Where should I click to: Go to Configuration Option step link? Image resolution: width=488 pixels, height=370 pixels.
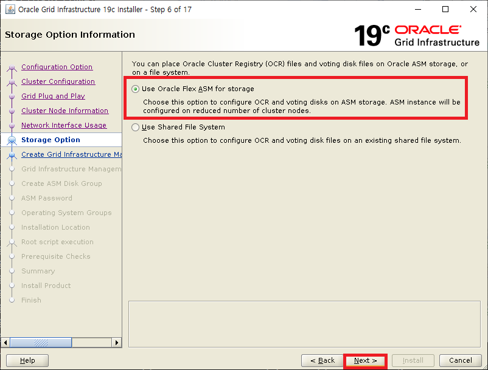pos(57,67)
